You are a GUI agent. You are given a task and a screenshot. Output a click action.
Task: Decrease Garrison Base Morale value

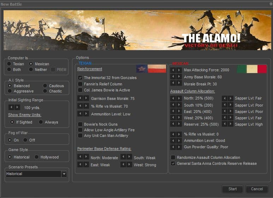tap(80, 98)
